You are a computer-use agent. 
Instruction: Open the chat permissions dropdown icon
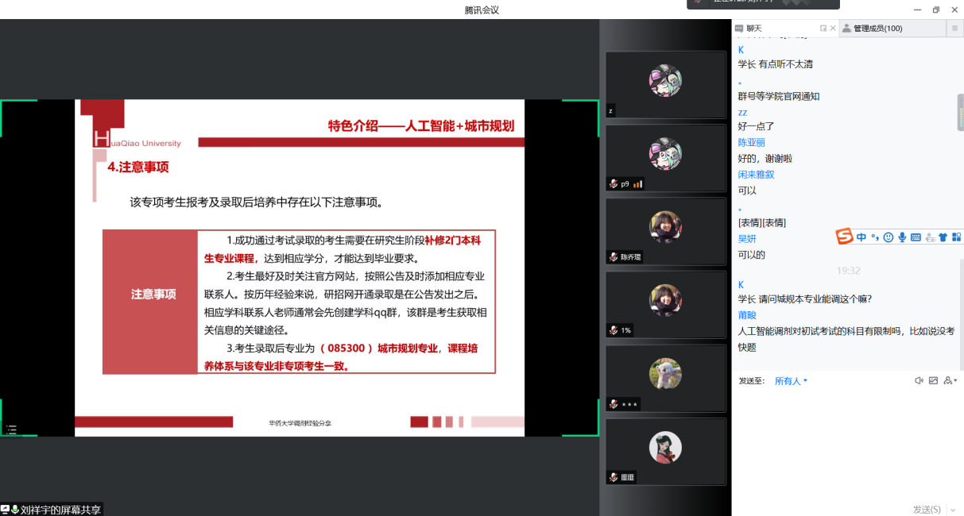pos(949,381)
